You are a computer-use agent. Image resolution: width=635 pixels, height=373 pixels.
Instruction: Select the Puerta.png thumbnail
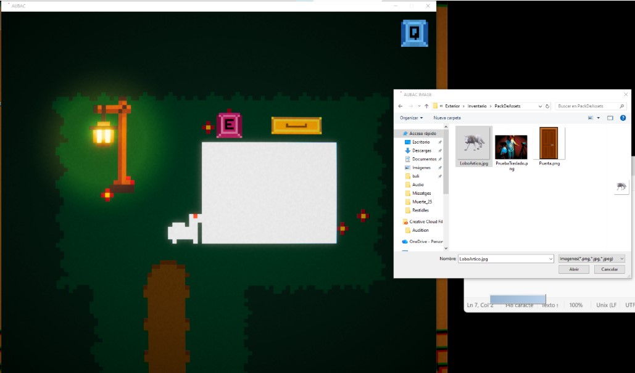[x=549, y=147]
